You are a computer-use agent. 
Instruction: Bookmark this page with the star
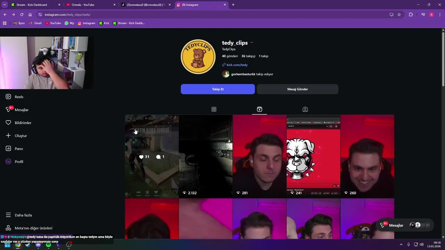coord(399,15)
